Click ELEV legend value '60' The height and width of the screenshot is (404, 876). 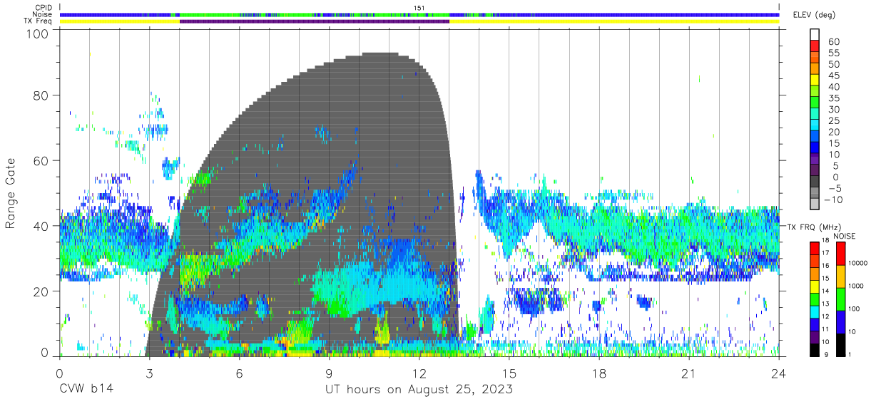click(x=834, y=41)
